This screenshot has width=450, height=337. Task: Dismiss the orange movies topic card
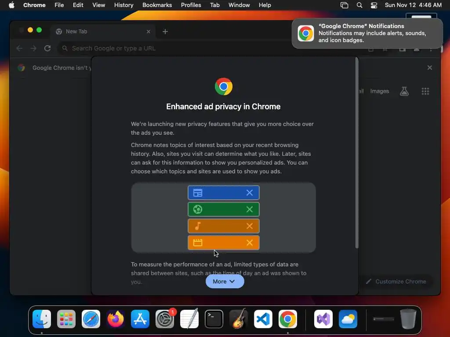(250, 243)
